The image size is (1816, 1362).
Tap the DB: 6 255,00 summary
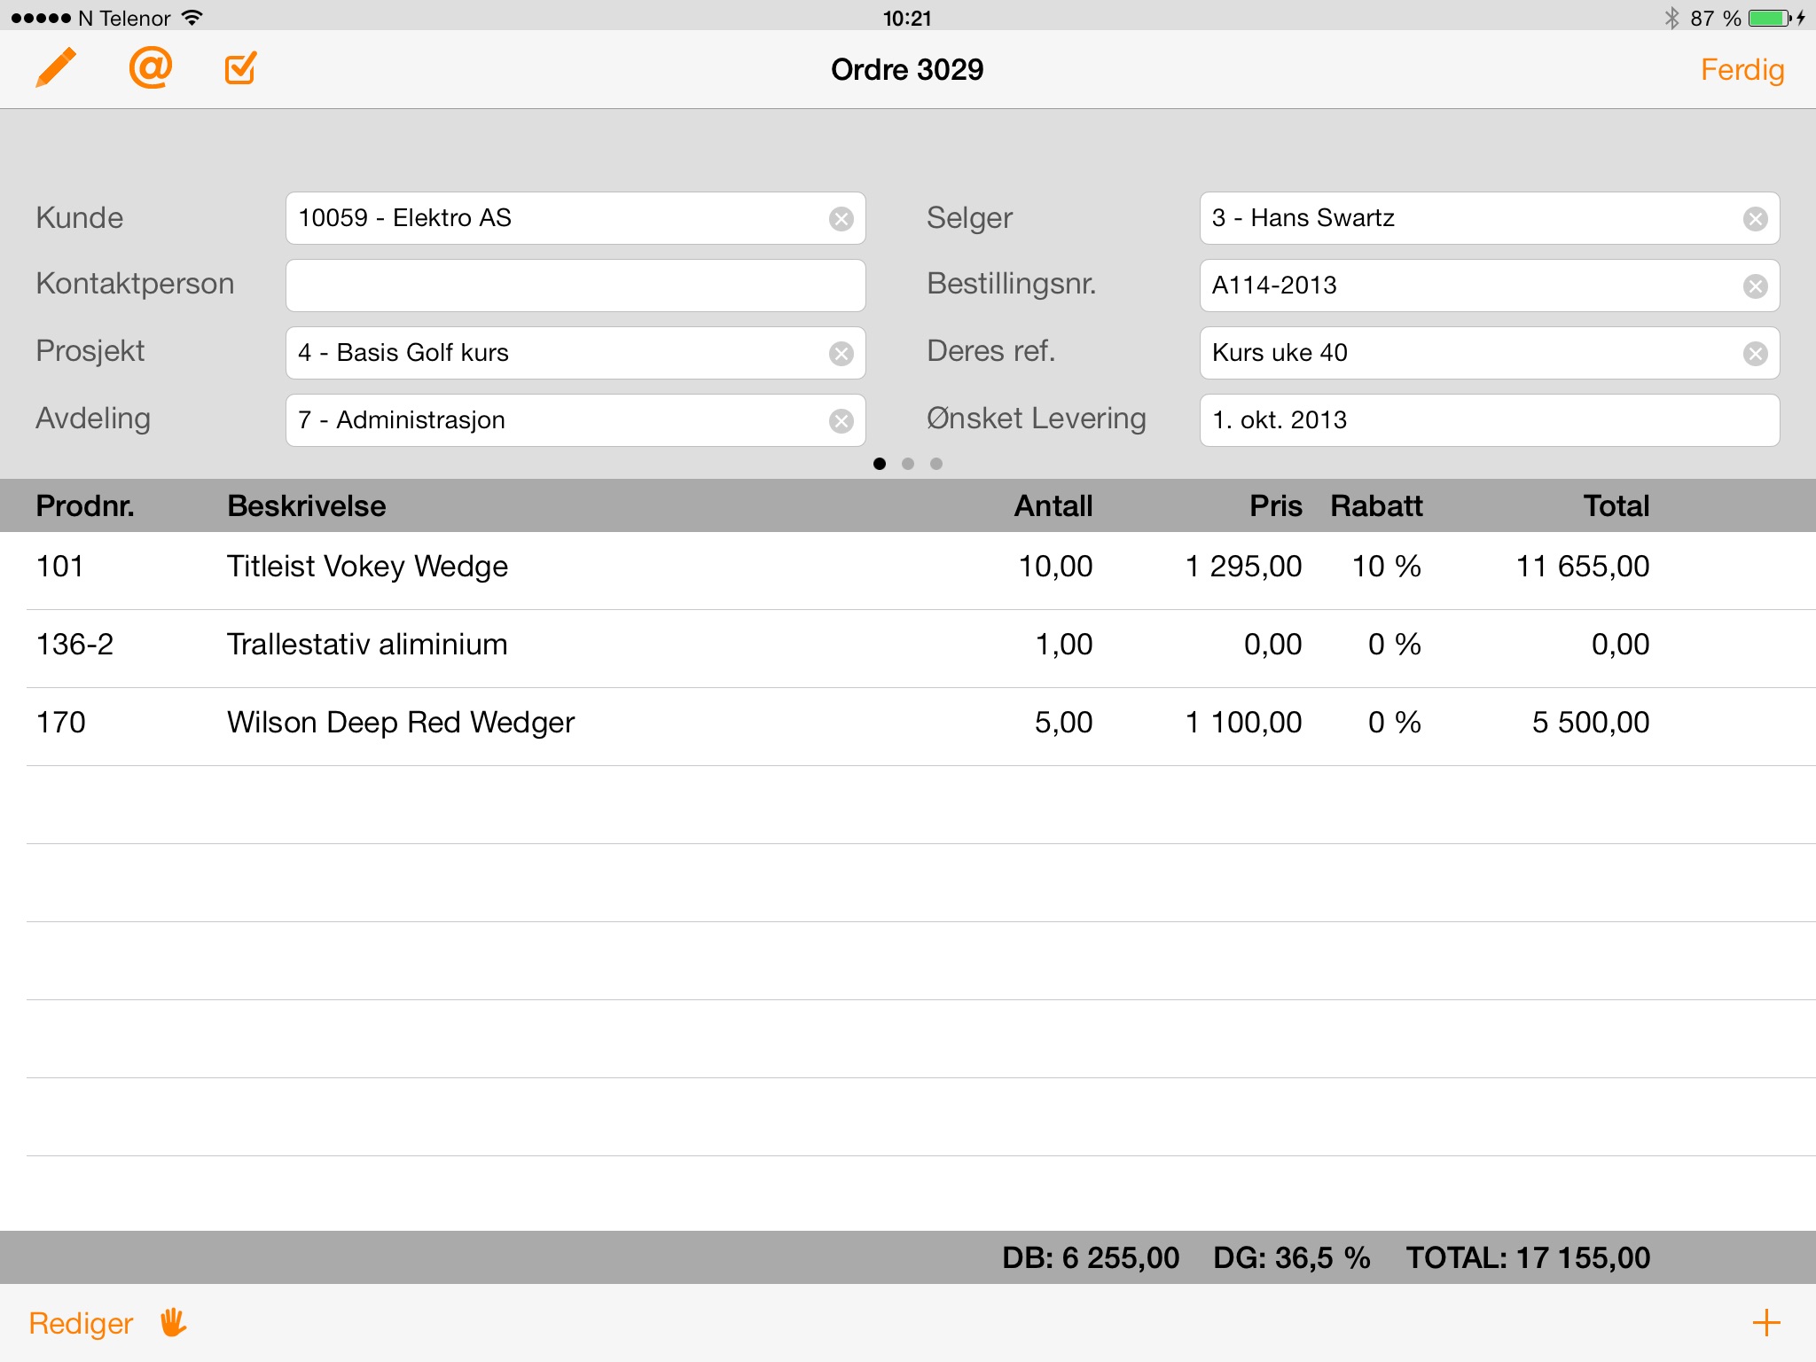tap(1091, 1257)
